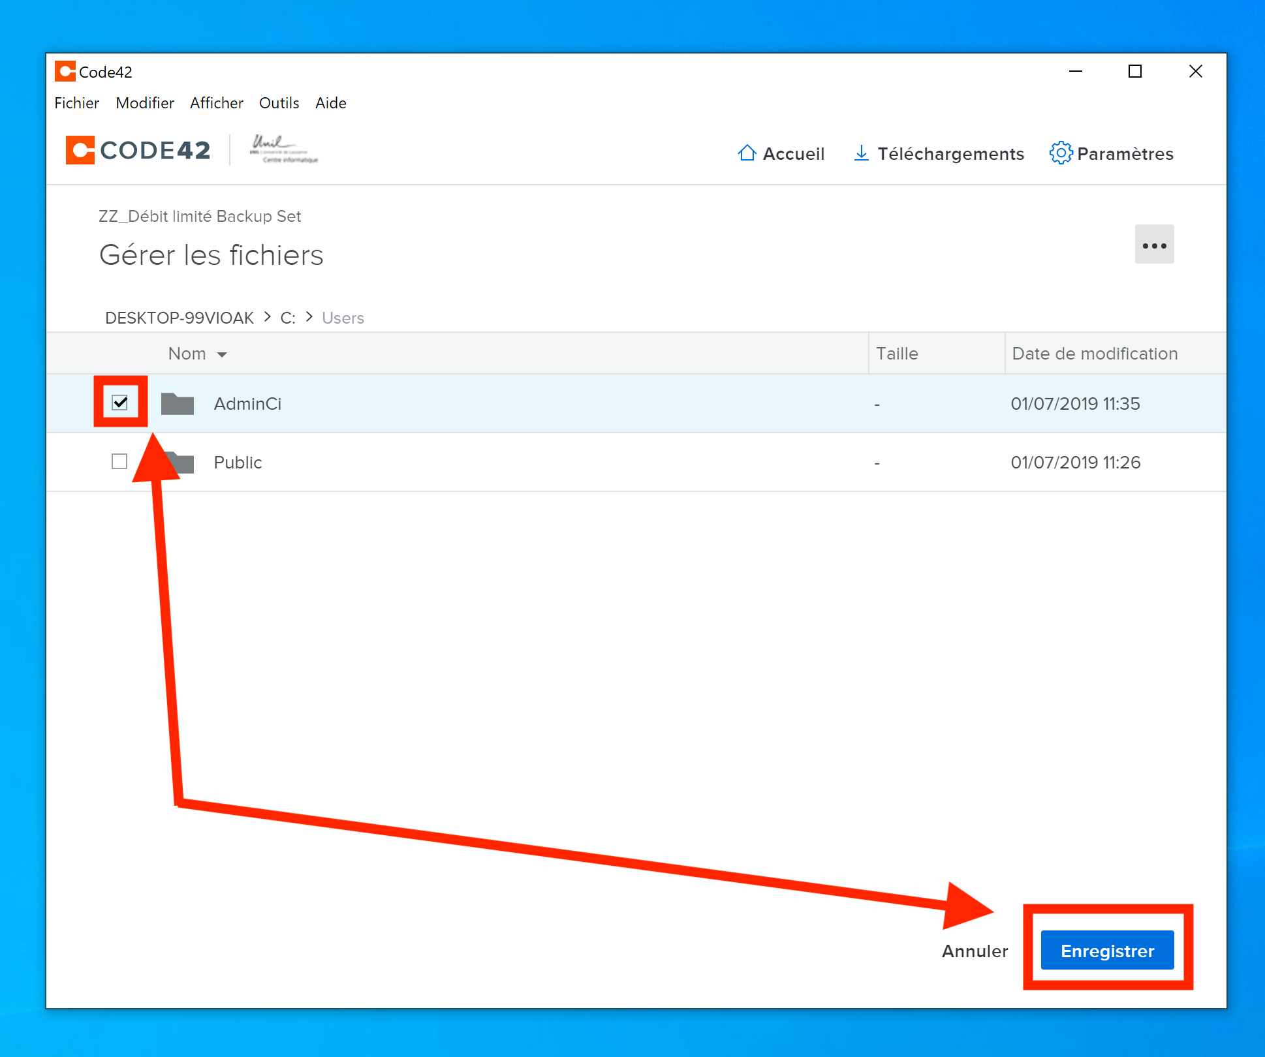The image size is (1265, 1057).
Task: Click the Accueil home icon
Action: (747, 153)
